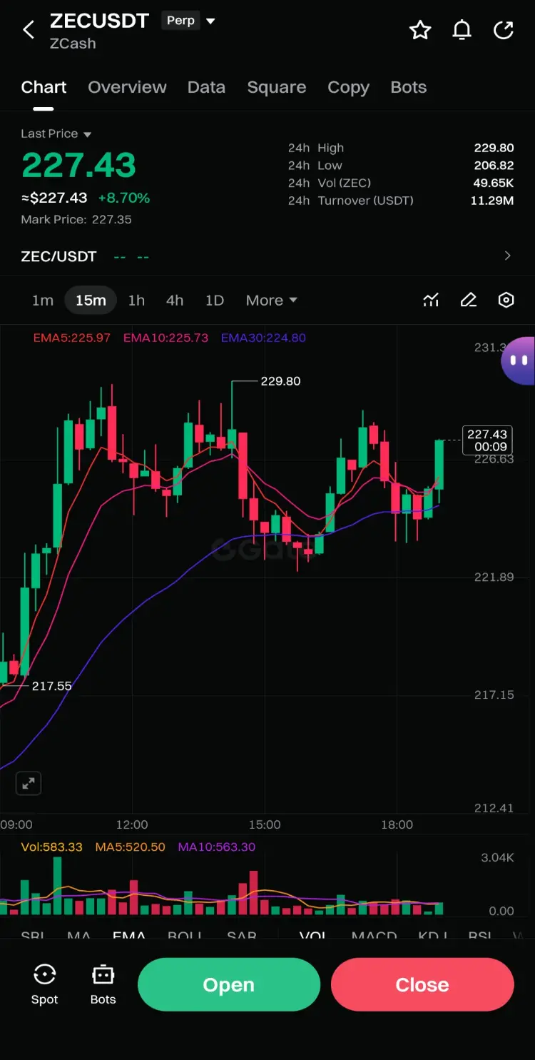Toggle the VOL sub-indicator

click(312, 934)
